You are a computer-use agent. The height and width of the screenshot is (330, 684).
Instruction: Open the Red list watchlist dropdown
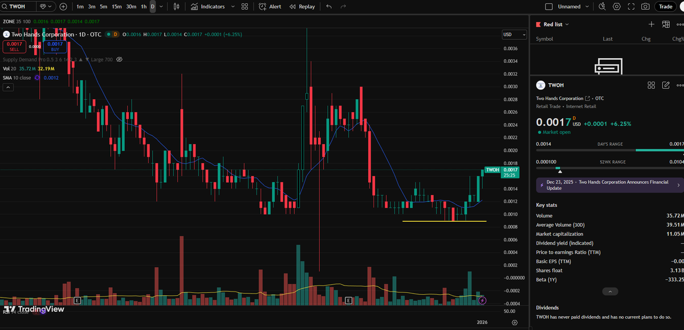point(552,25)
